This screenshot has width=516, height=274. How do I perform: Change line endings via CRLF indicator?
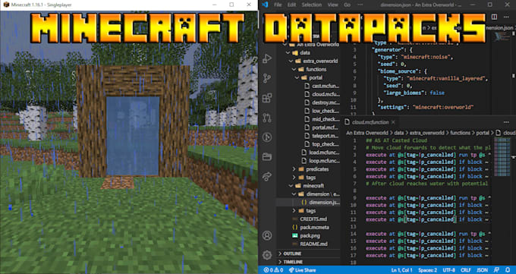[465, 270]
